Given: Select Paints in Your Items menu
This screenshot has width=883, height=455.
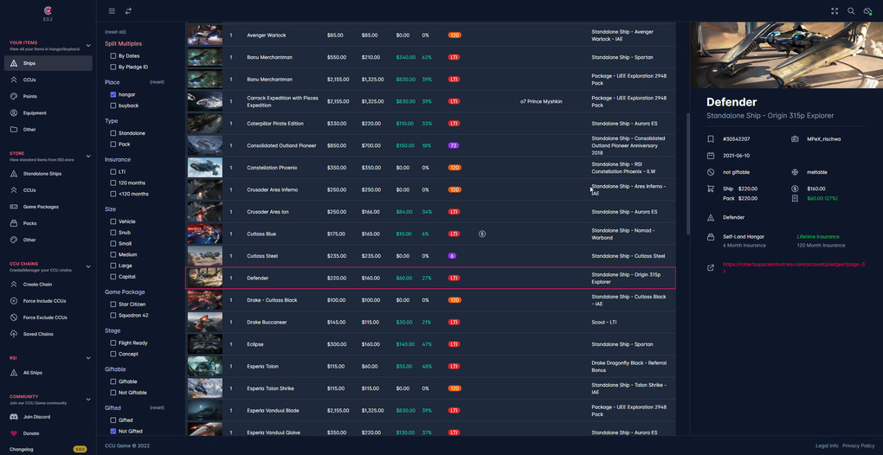Looking at the screenshot, I should (x=30, y=97).
